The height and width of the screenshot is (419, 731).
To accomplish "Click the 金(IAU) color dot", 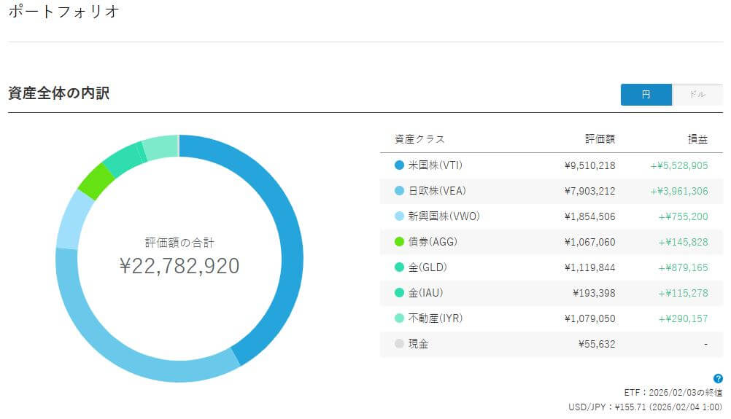I will coord(398,293).
